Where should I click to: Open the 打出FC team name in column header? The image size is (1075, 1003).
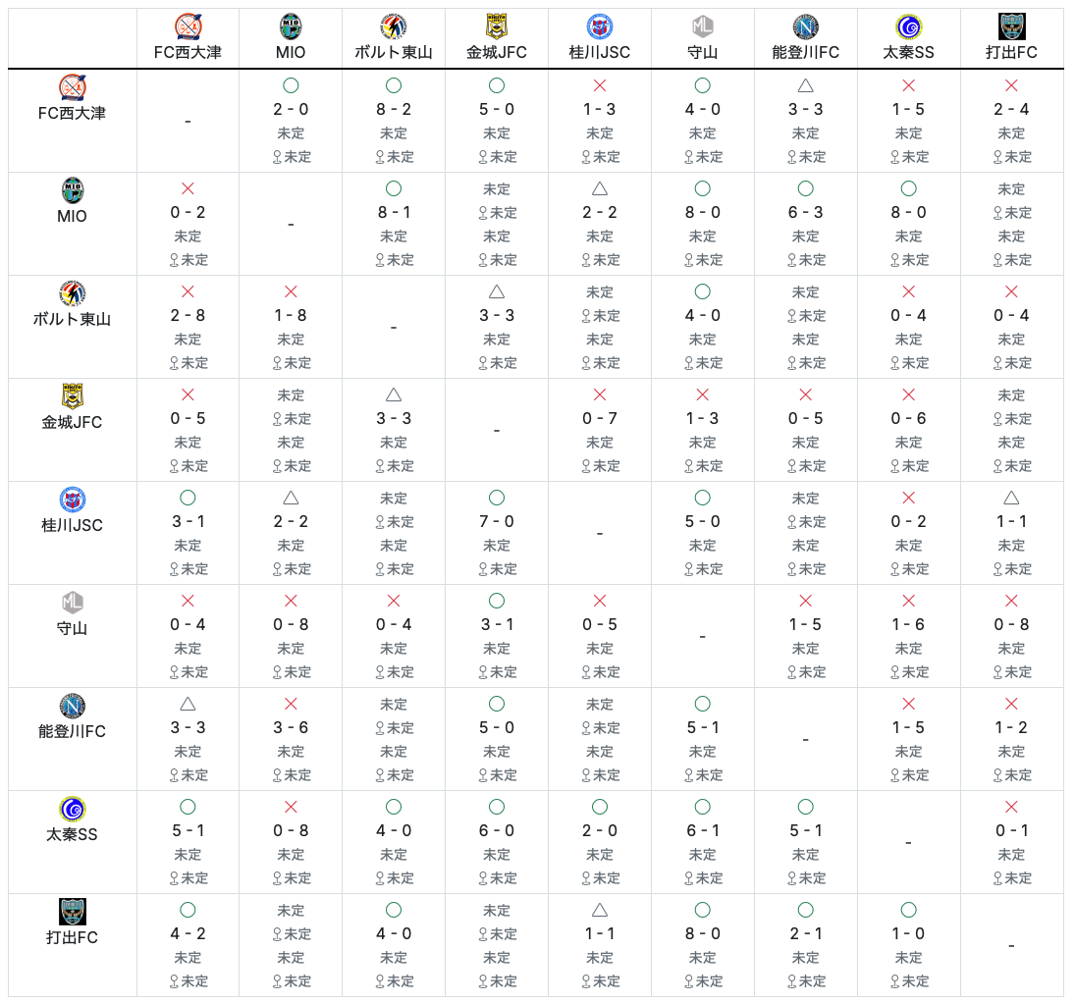[x=1012, y=53]
